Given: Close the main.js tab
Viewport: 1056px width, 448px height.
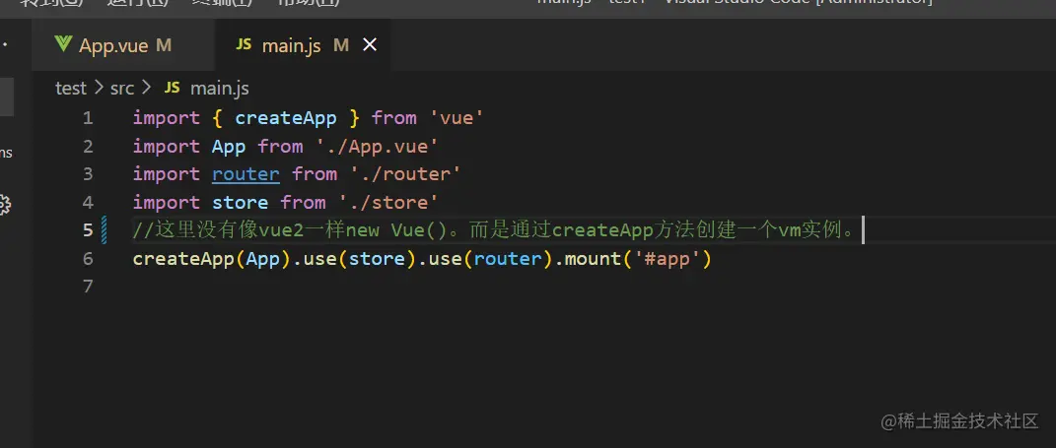Looking at the screenshot, I should [x=370, y=45].
